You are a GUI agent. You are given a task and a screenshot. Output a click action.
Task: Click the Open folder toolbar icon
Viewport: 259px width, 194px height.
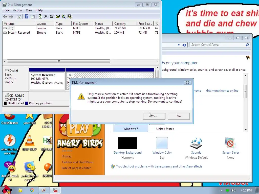coord(58,16)
